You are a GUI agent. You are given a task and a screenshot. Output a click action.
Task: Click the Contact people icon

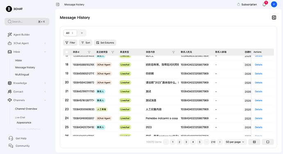[9, 92]
